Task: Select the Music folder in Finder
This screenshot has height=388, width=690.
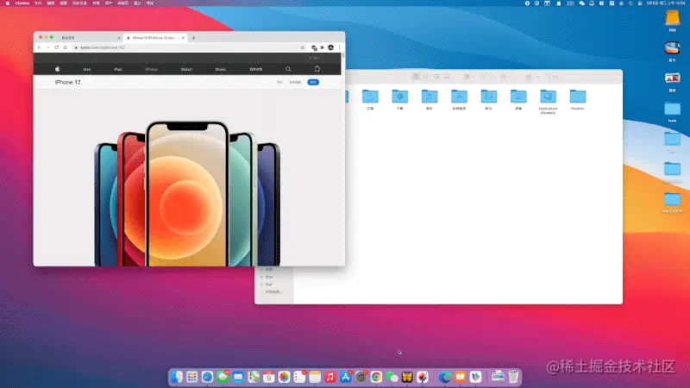Action: coord(430,99)
